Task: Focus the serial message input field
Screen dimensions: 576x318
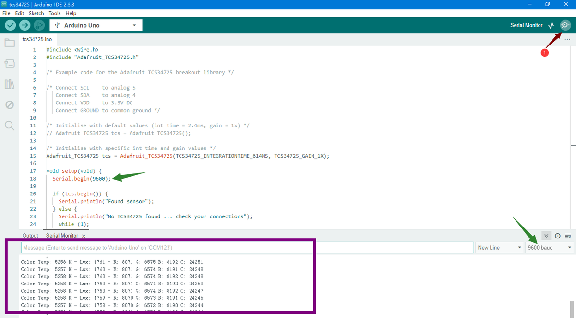Action: pyautogui.click(x=247, y=248)
